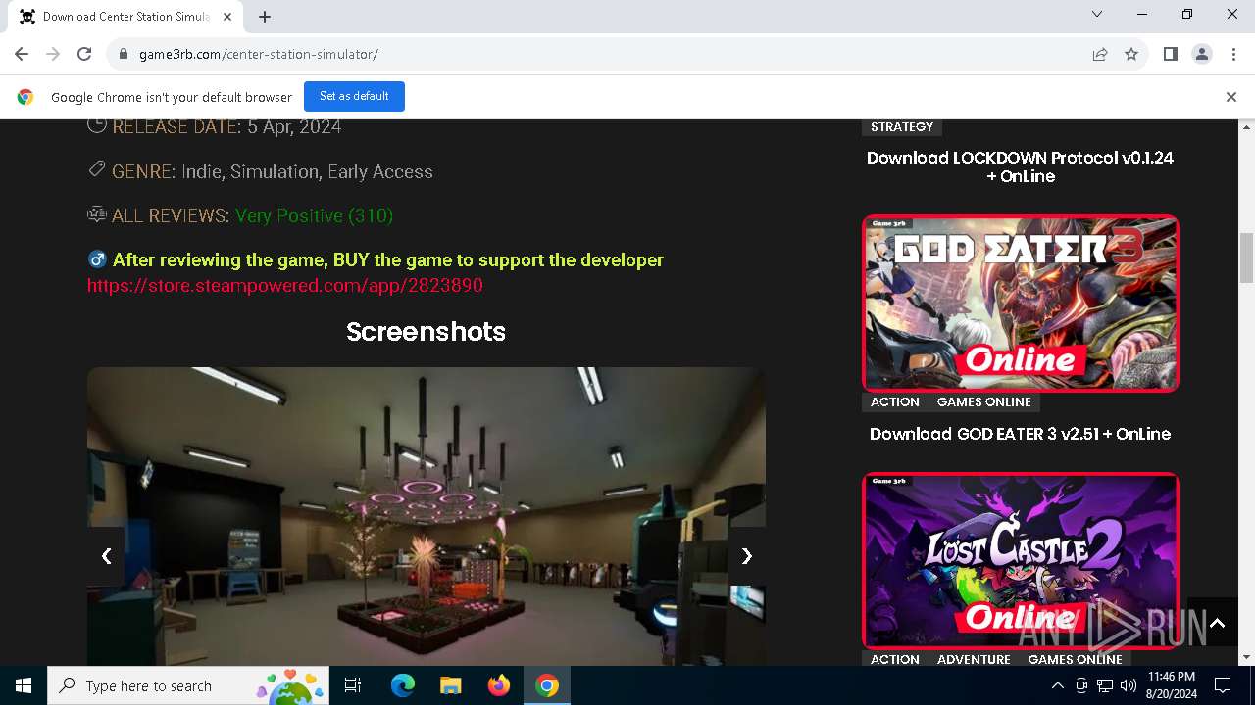Click the Chrome taskbar icon
The height and width of the screenshot is (705, 1255).
click(547, 685)
